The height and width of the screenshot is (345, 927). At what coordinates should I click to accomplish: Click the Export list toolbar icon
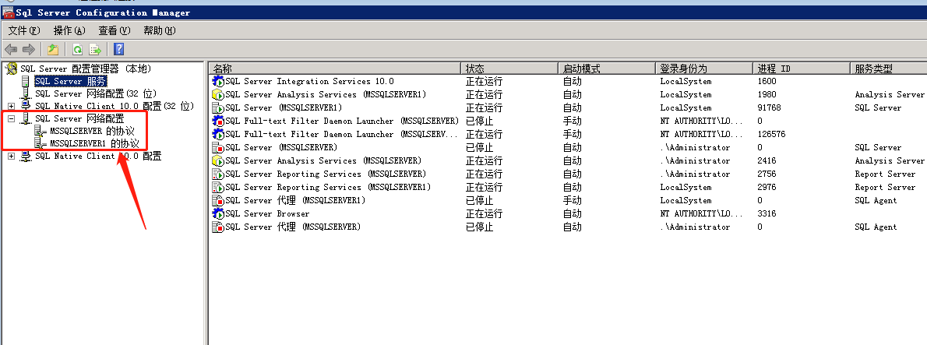[x=95, y=50]
